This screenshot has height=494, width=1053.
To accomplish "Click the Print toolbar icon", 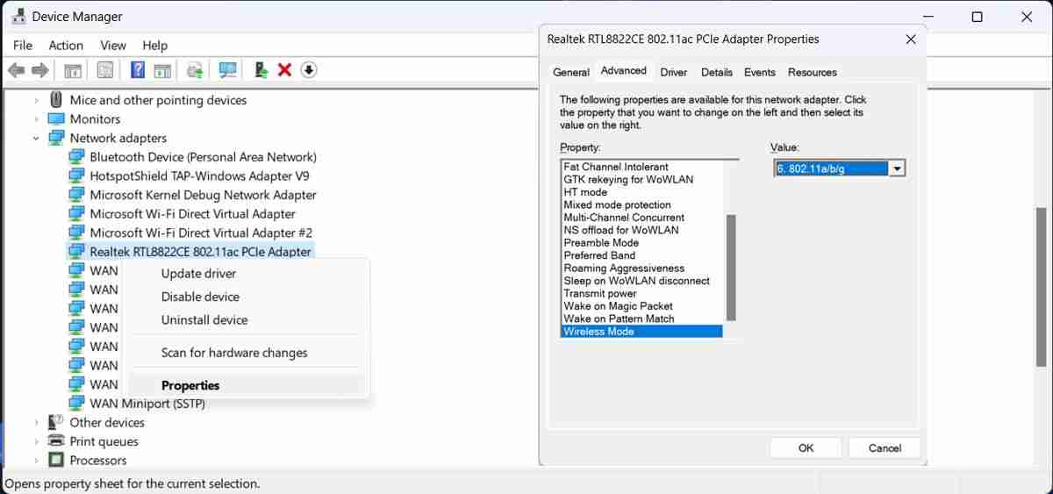I will (x=196, y=70).
